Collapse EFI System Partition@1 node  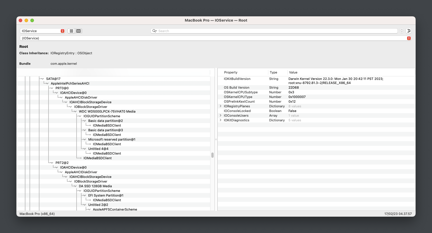(x=84, y=195)
